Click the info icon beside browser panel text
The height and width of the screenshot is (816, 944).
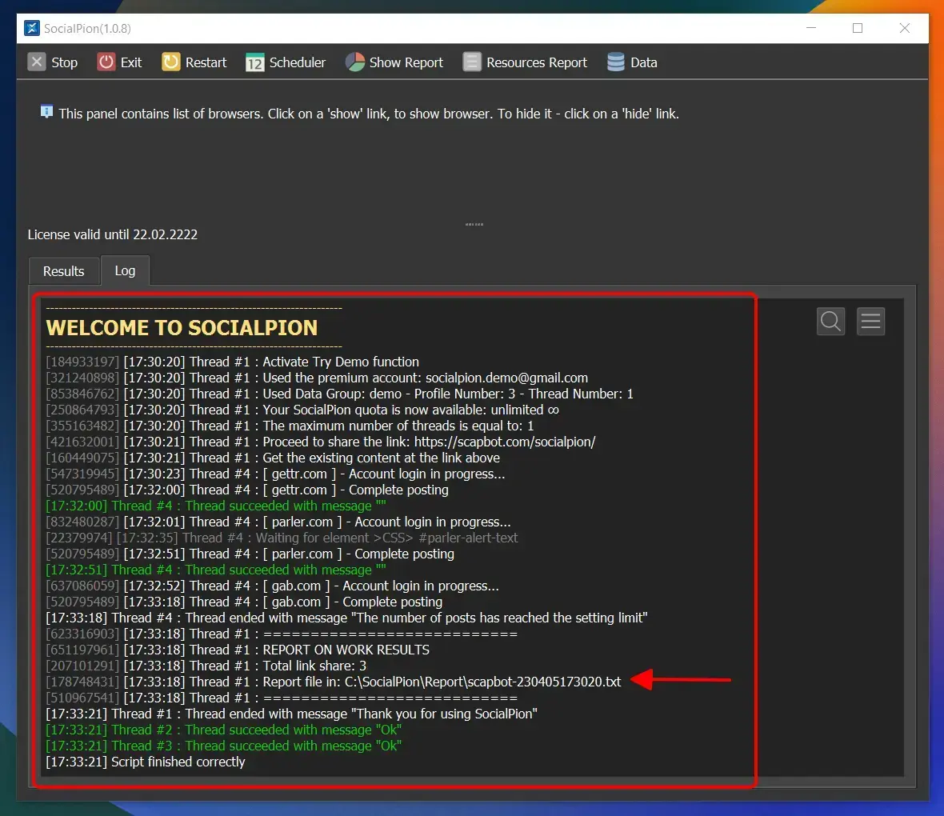pyautogui.click(x=46, y=112)
